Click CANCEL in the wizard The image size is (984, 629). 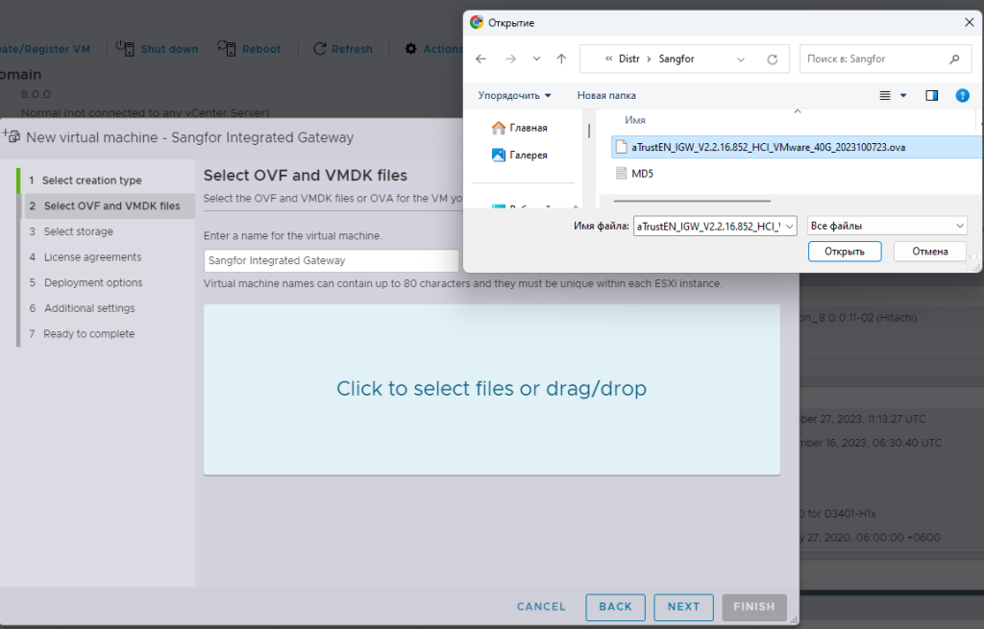coord(541,607)
